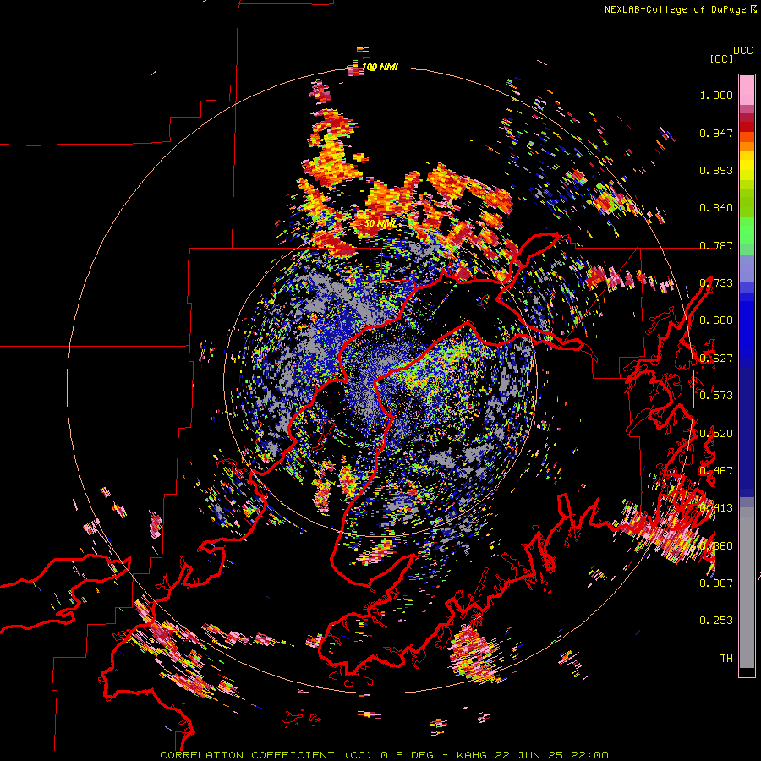Click the TH label on the scale
This screenshot has height=761, width=761.
click(726, 658)
